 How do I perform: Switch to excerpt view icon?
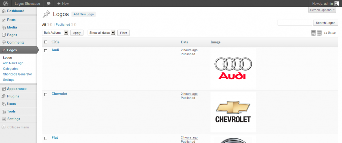pyautogui.click(x=319, y=33)
